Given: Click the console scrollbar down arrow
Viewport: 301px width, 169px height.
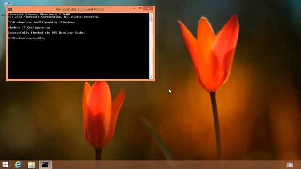Looking at the screenshot, I should coord(151,77).
